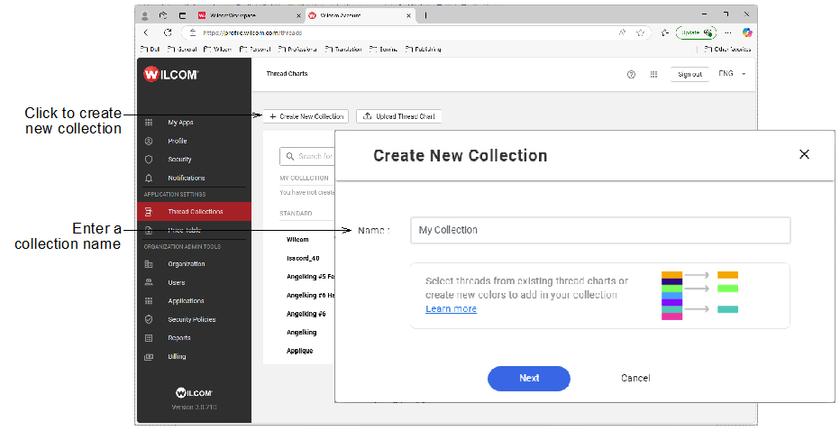Click the green browser Update button

tap(696, 32)
